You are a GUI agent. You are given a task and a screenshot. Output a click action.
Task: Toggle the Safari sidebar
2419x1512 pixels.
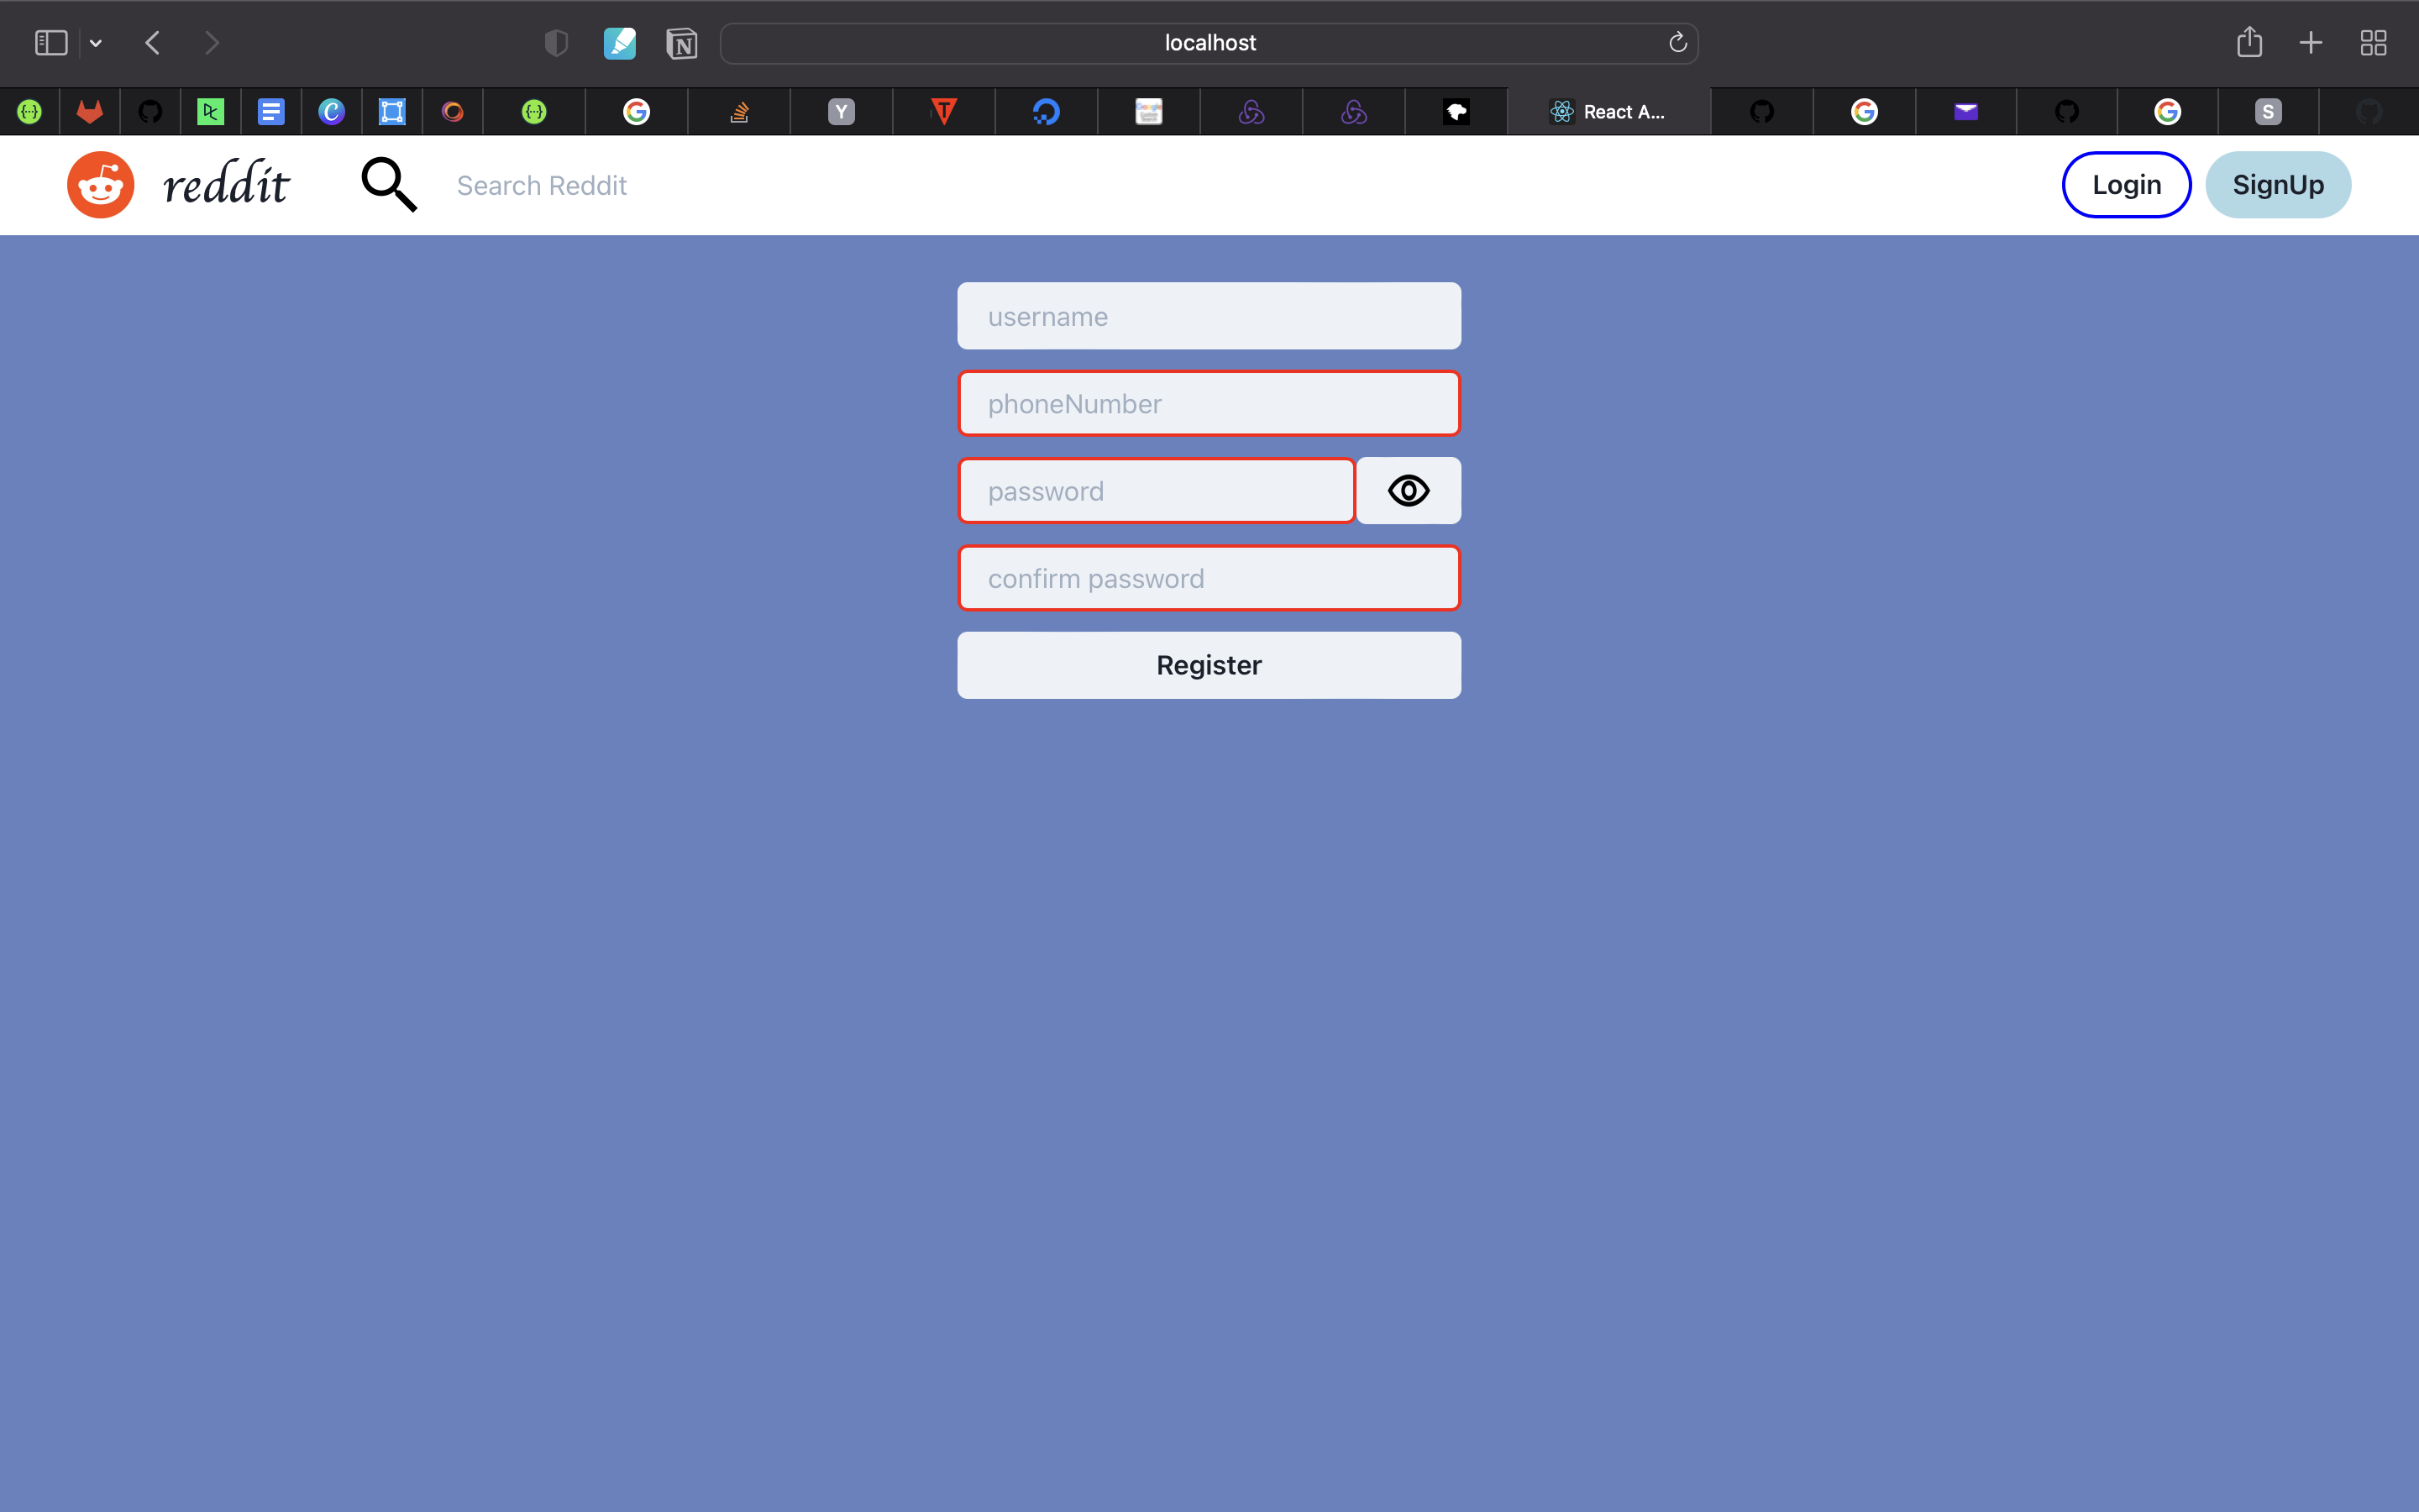click(51, 43)
